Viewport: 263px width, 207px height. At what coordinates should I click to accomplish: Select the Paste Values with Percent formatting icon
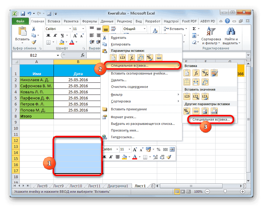click(x=196, y=96)
